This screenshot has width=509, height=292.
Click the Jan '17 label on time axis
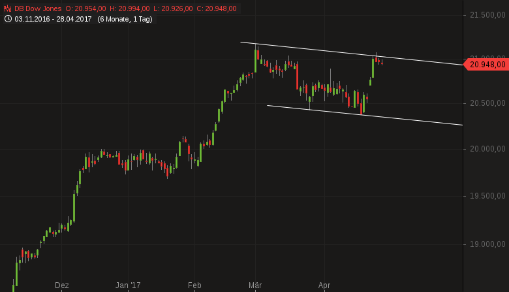pyautogui.click(x=128, y=285)
